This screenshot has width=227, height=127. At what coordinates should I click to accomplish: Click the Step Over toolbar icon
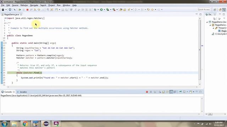(x=39, y=10)
